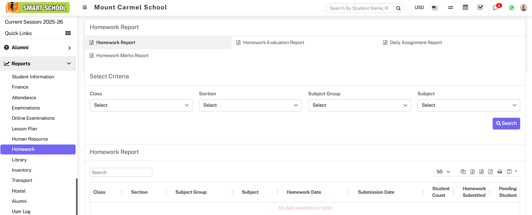Go to Attendance reports in sidebar
Viewport: 532px width, 215px height.
[x=24, y=98]
